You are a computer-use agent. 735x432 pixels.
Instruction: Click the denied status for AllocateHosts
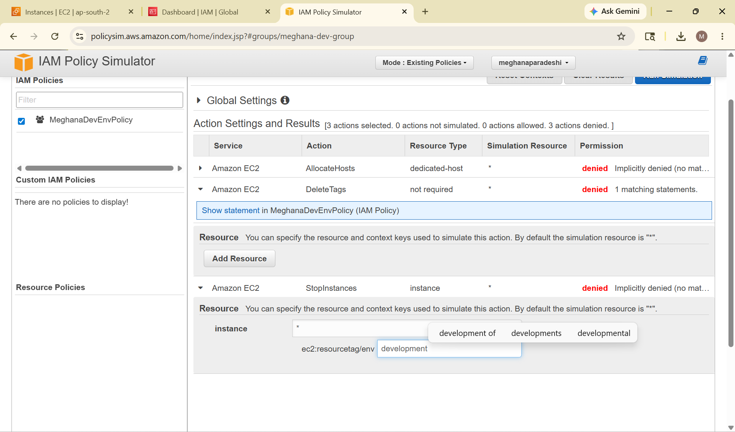595,168
